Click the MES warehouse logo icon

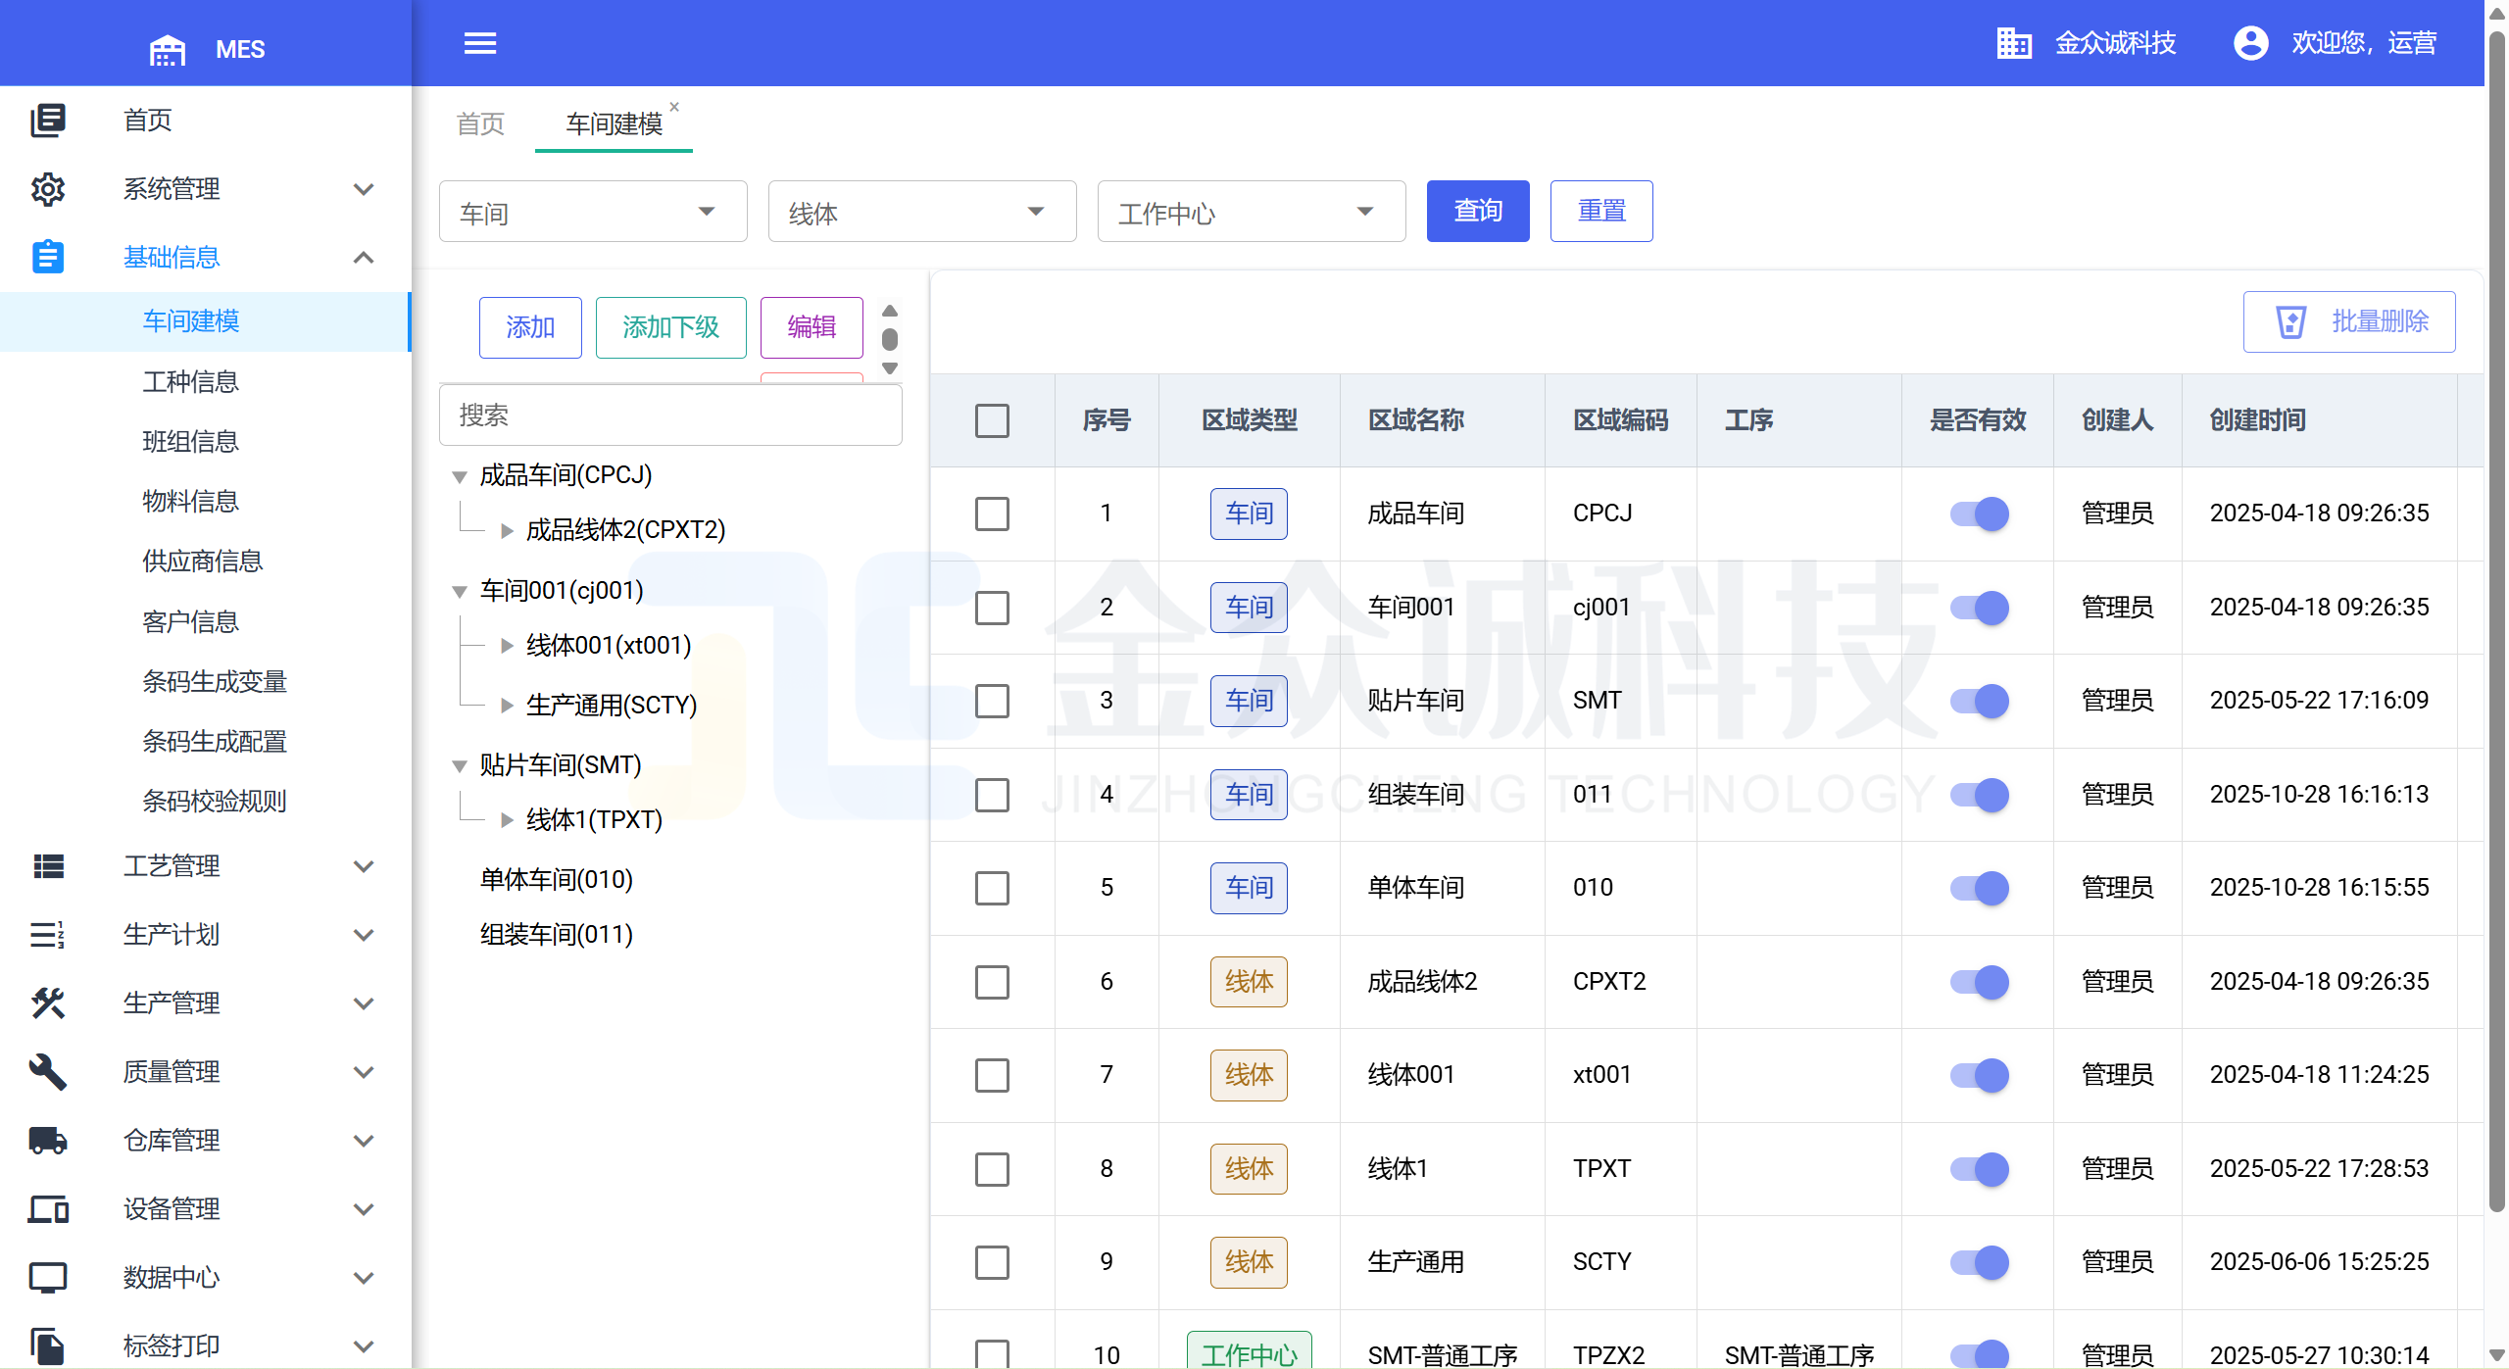167,49
